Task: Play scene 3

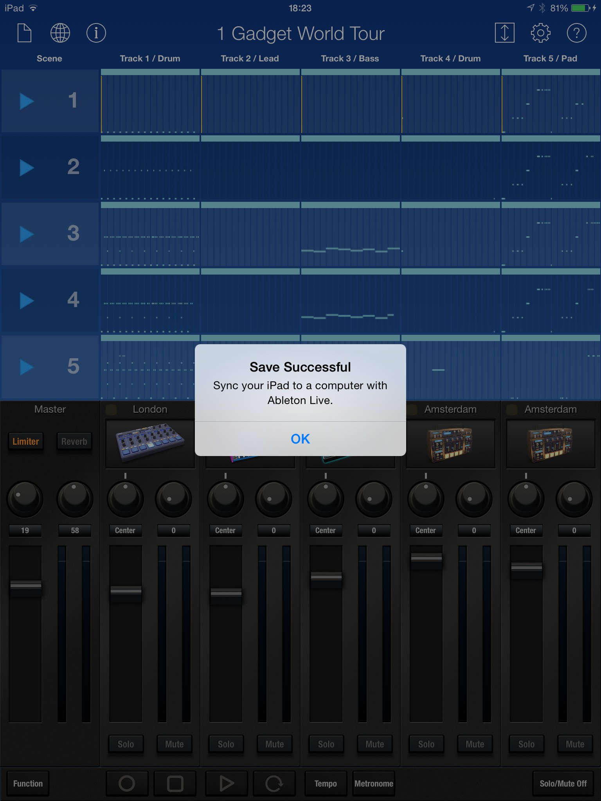Action: [x=27, y=234]
